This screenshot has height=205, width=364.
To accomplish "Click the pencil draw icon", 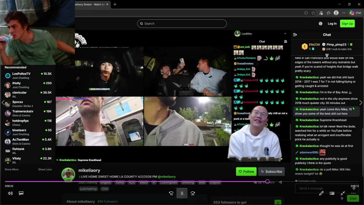I will coord(321,193).
